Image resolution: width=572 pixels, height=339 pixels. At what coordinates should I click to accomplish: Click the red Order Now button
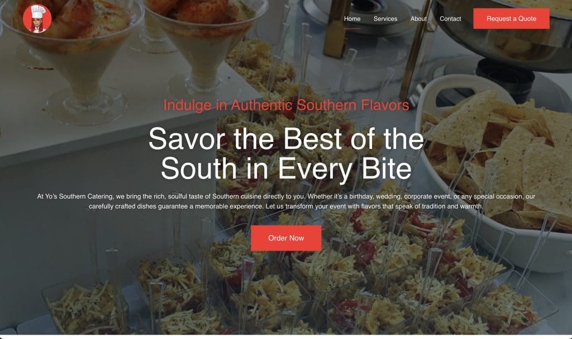click(286, 238)
